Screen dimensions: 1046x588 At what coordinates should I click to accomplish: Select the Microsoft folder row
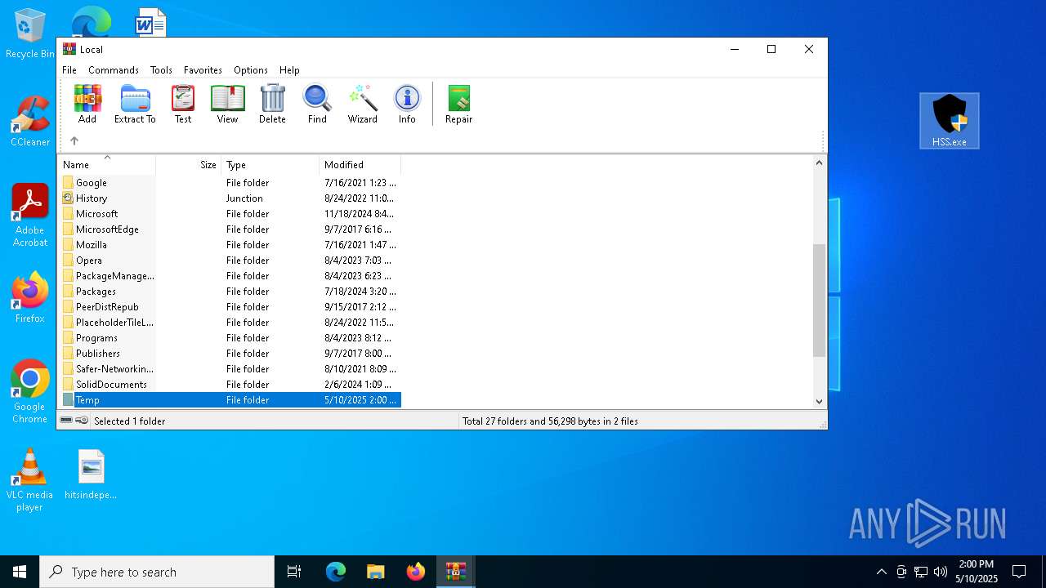click(230, 214)
